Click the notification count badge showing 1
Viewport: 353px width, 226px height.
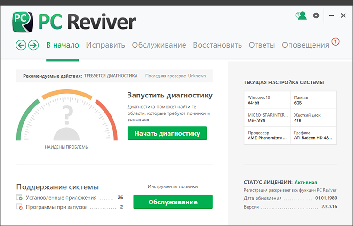336,41
